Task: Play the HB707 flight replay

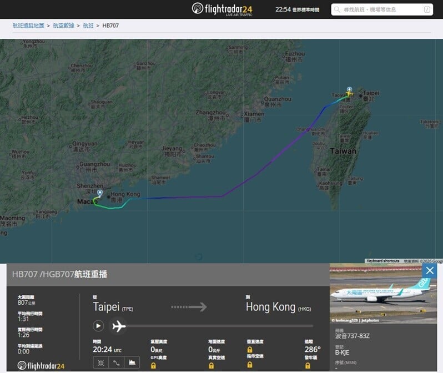Action: point(98,326)
